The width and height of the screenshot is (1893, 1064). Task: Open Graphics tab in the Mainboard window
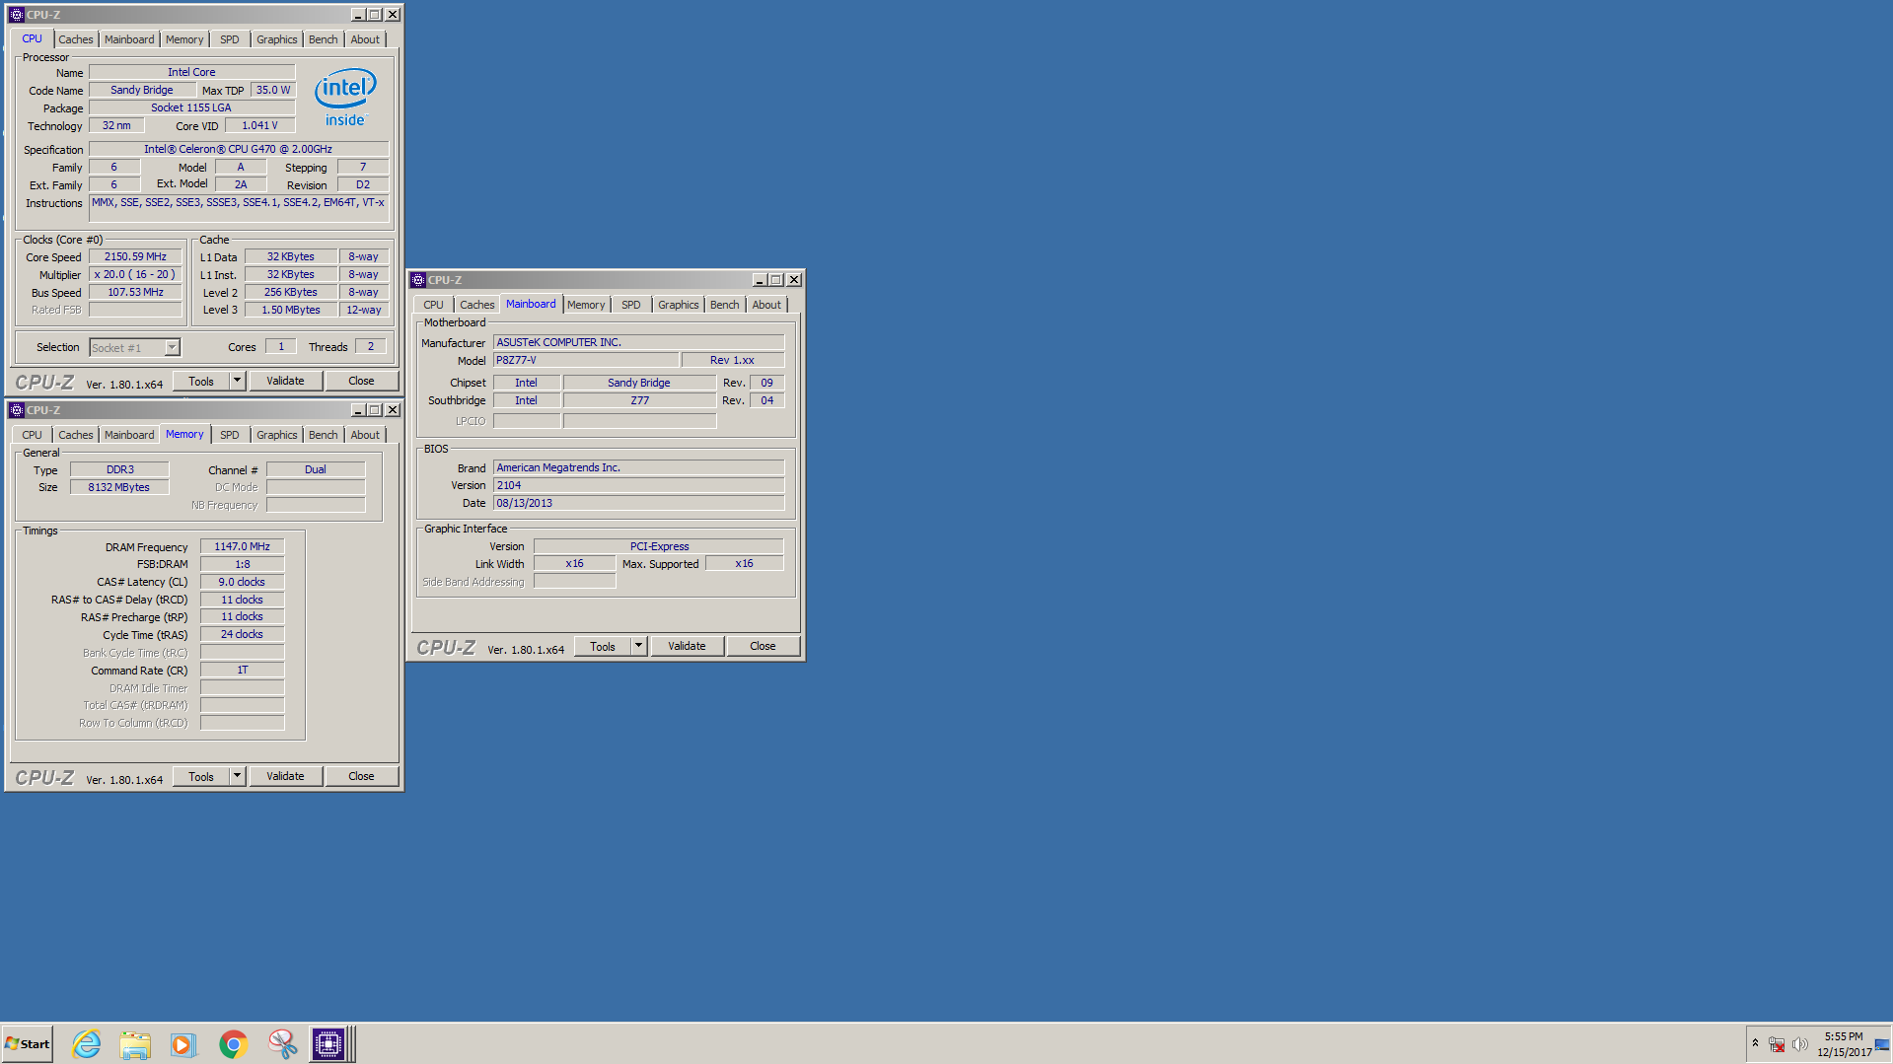[678, 305]
